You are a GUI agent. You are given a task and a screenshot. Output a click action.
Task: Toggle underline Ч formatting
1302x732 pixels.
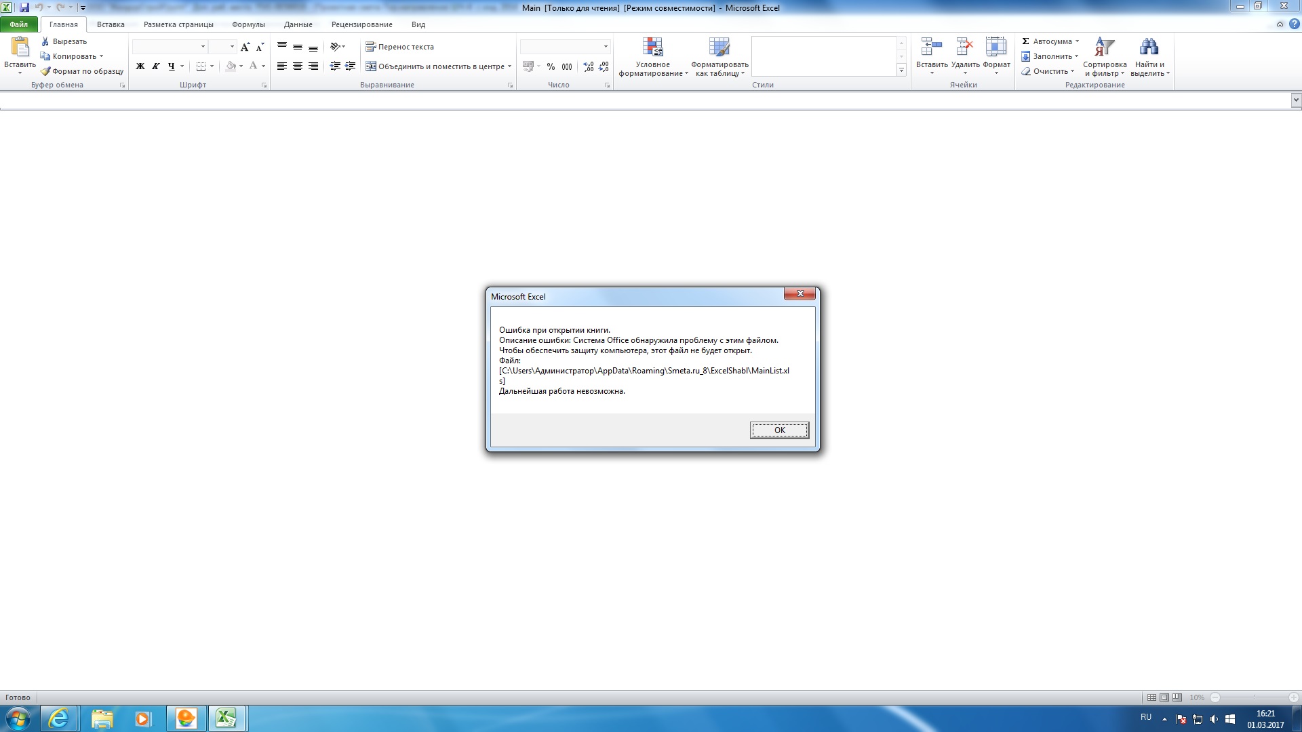(x=172, y=66)
